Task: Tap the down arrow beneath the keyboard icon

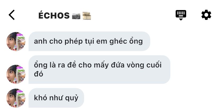Action: 181,19
